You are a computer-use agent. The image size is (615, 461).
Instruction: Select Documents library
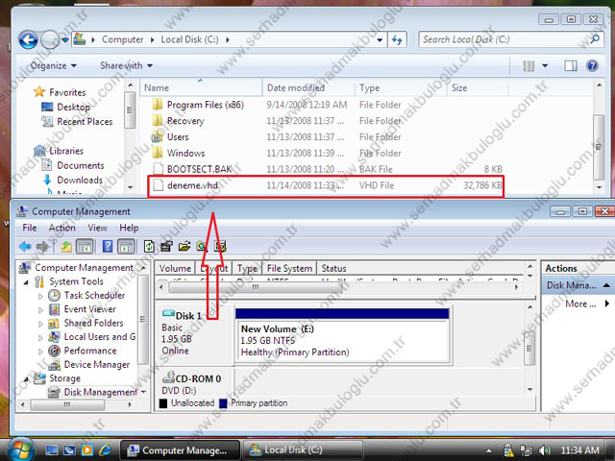point(81,165)
